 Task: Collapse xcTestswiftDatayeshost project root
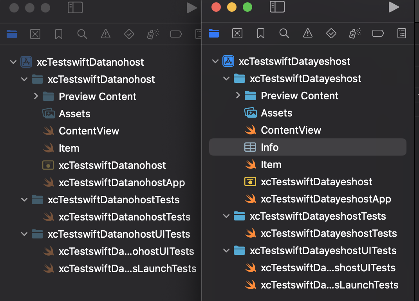(215, 61)
